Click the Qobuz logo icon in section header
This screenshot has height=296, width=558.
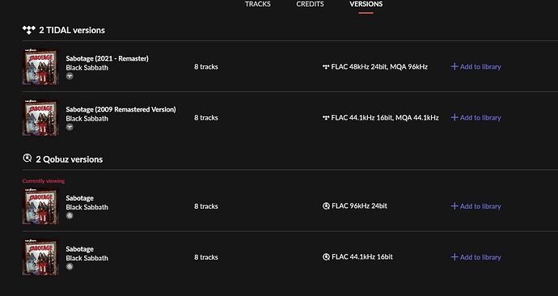pos(27,158)
